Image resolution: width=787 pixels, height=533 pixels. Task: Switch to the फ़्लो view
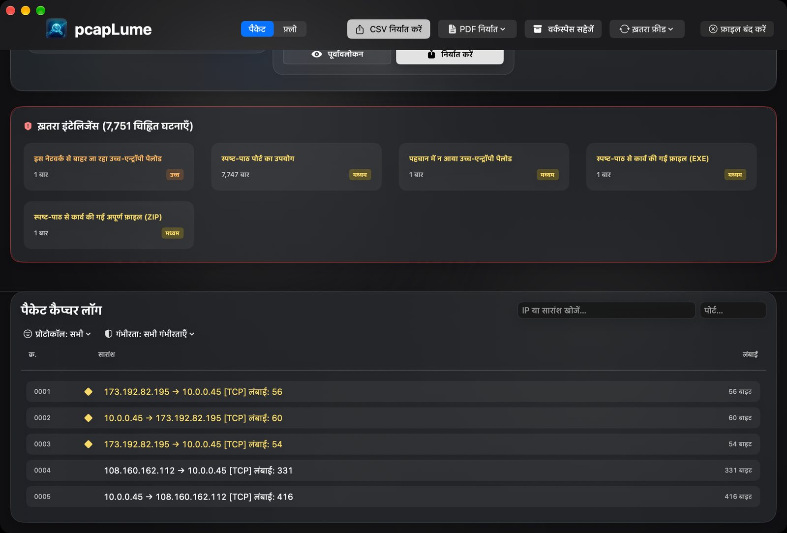coord(290,29)
